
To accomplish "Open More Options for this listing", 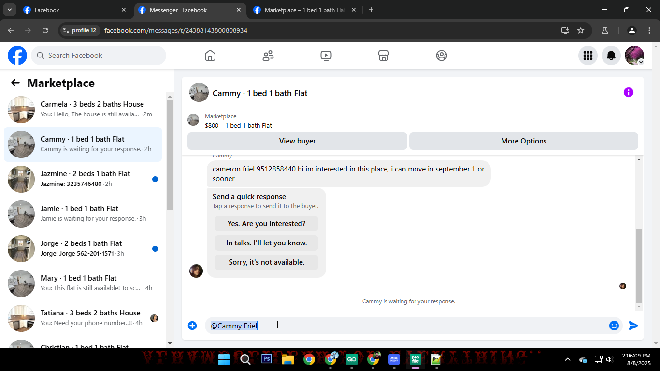I will 524,141.
